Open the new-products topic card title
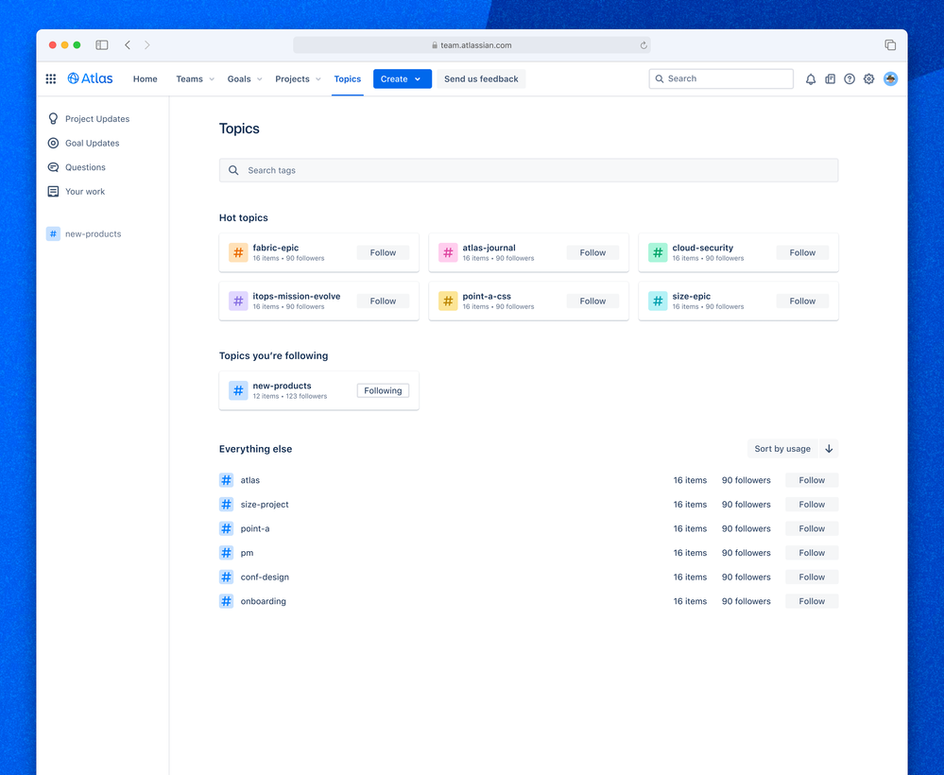Screen dimensions: 944x775 click(282, 386)
